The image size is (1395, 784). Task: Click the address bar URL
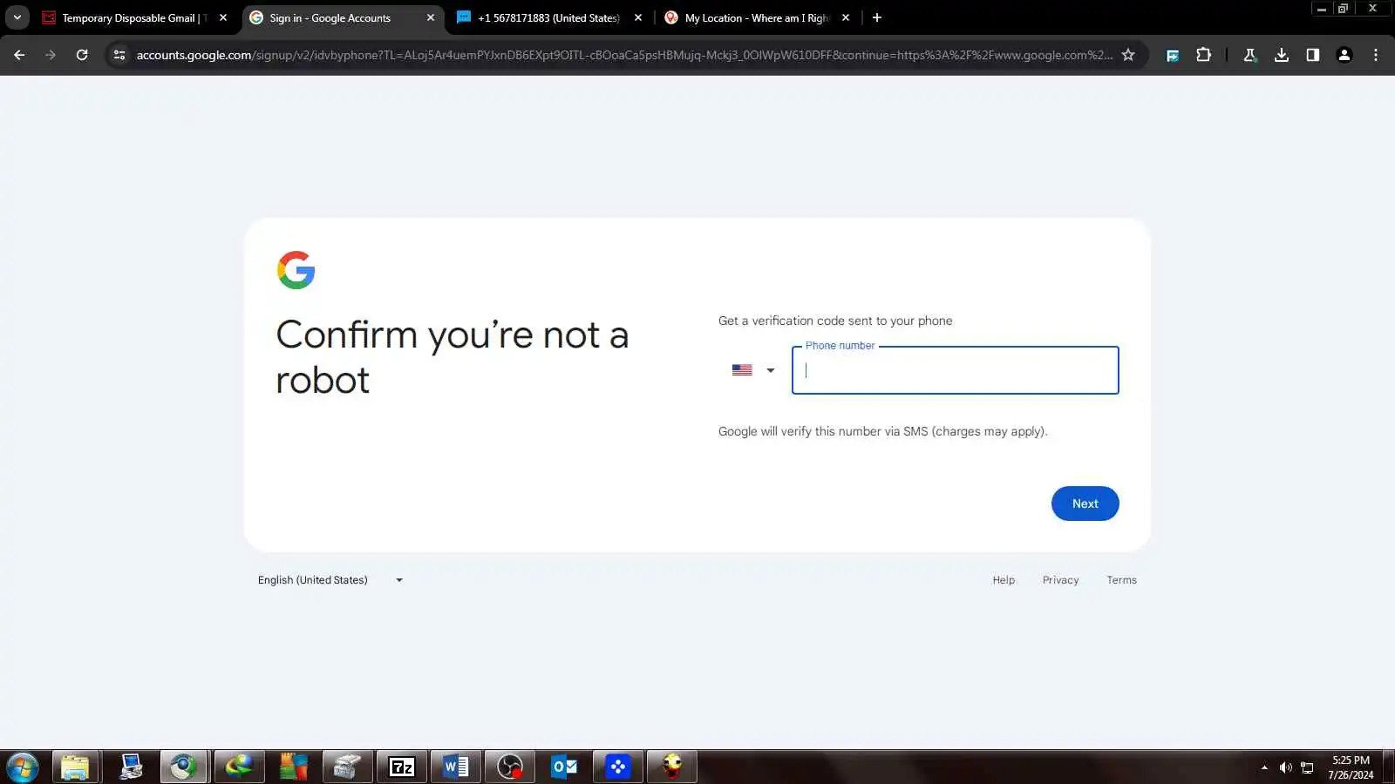coord(624,55)
